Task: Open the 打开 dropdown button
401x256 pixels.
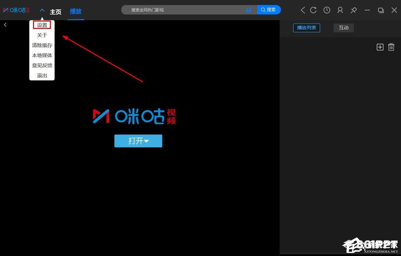Action: tap(138, 141)
